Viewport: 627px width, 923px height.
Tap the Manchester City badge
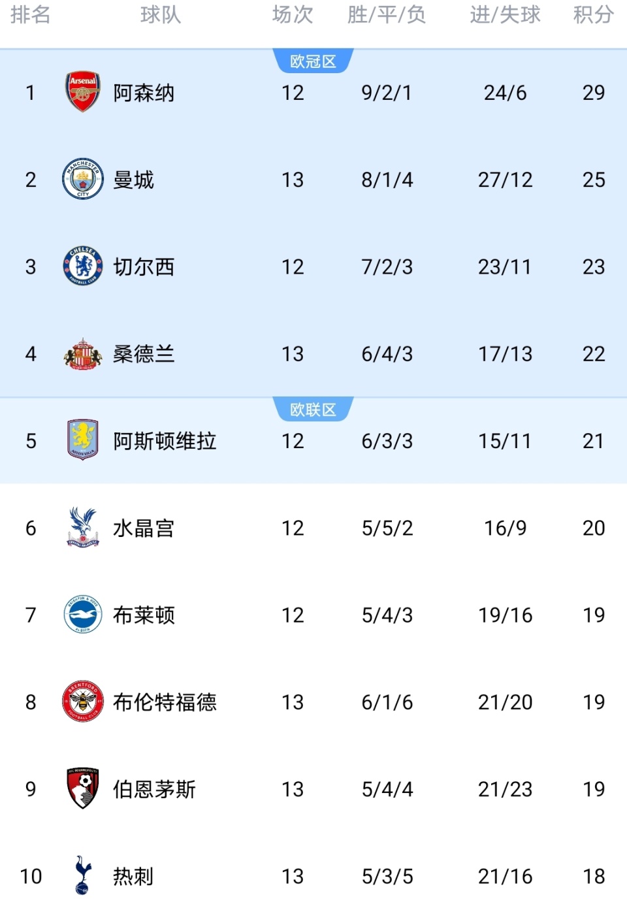(x=83, y=179)
